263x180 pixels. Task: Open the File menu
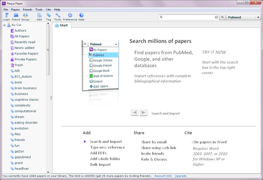pos(6,10)
